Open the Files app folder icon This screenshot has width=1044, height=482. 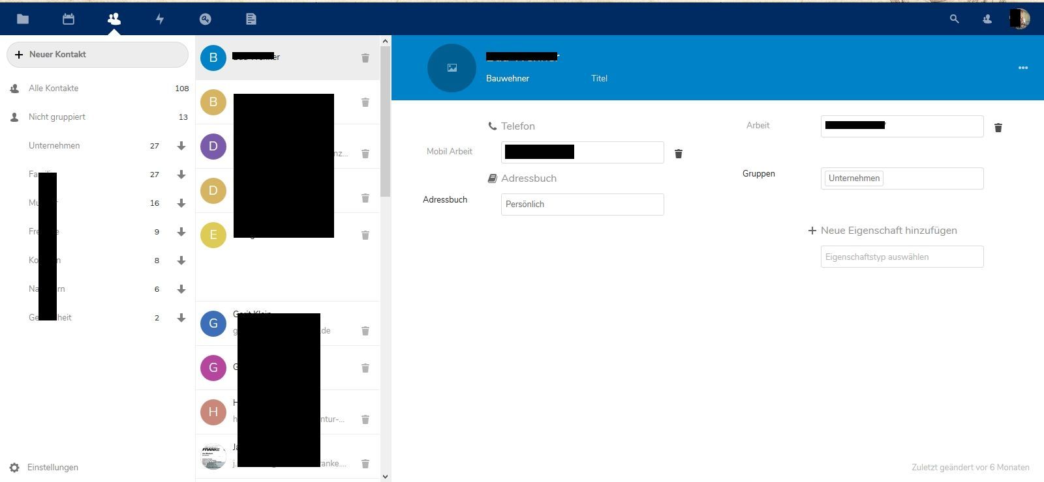[x=23, y=19]
